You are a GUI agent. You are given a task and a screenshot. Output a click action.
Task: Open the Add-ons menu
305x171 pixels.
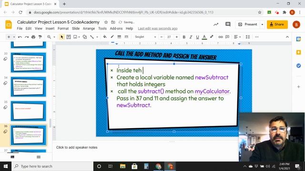tap(116, 28)
